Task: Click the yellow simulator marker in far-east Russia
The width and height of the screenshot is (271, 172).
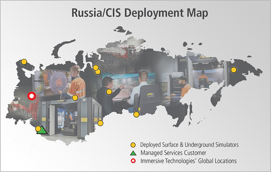Action: (x=234, y=70)
